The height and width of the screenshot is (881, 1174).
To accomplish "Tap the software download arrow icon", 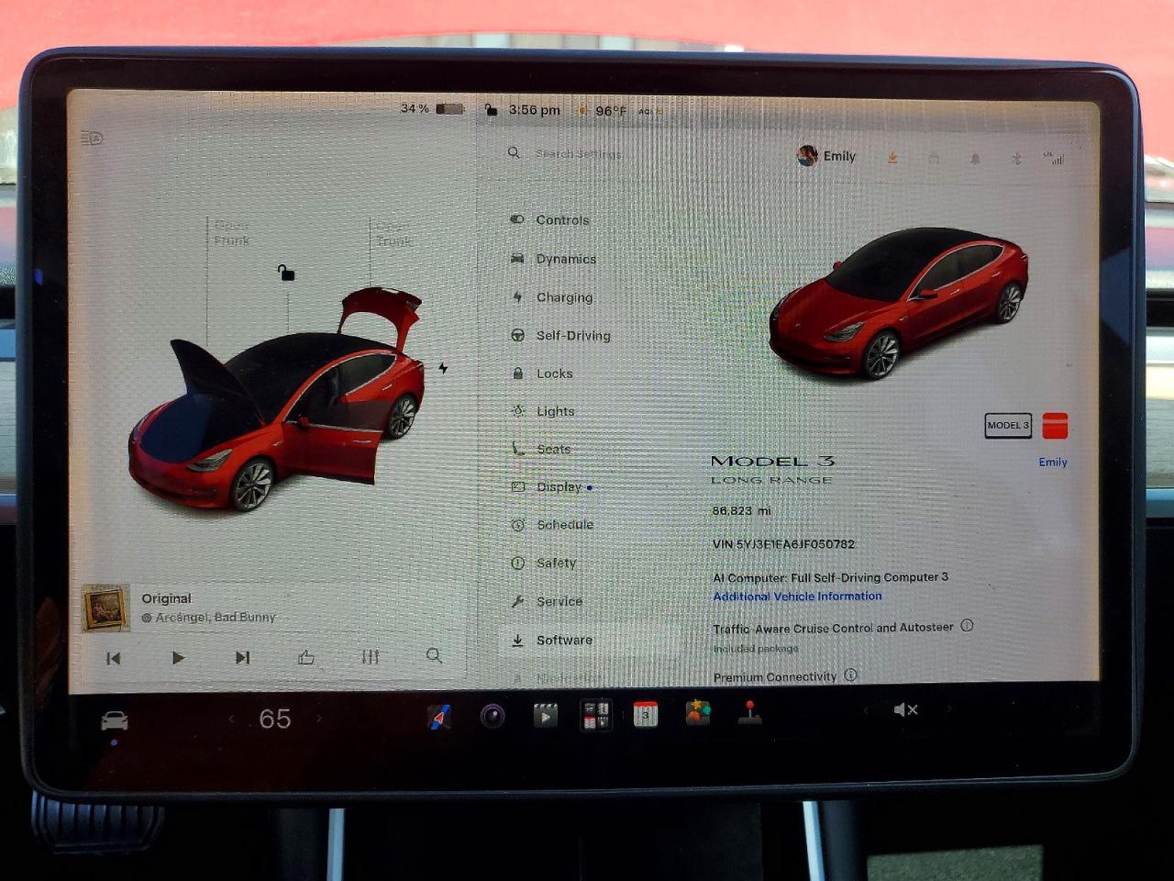I will [892, 158].
